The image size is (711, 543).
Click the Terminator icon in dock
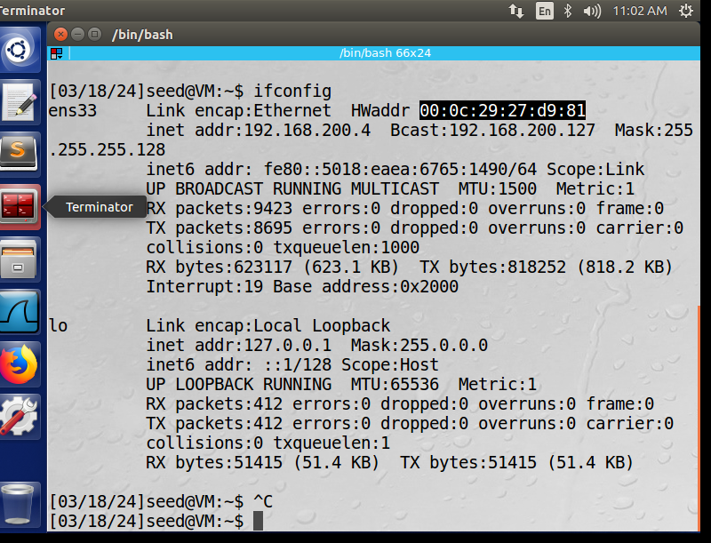19,207
